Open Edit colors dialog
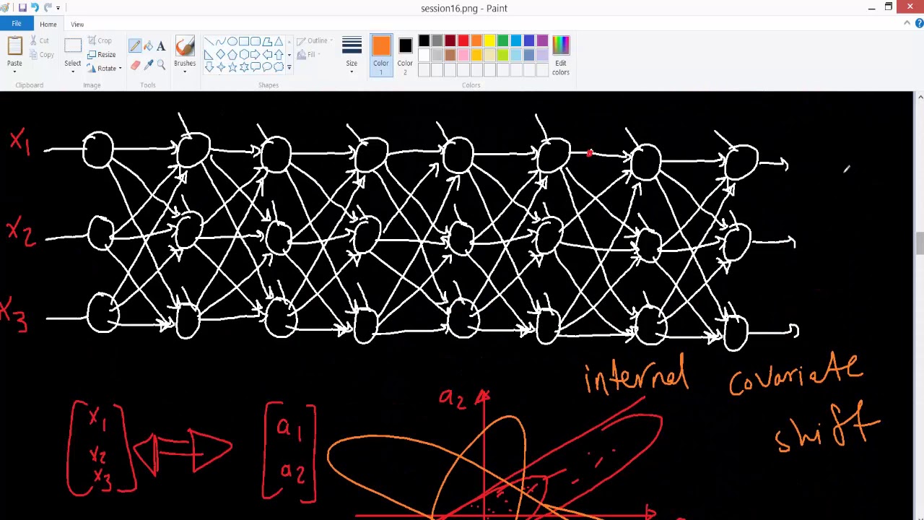924x520 pixels. [x=561, y=55]
